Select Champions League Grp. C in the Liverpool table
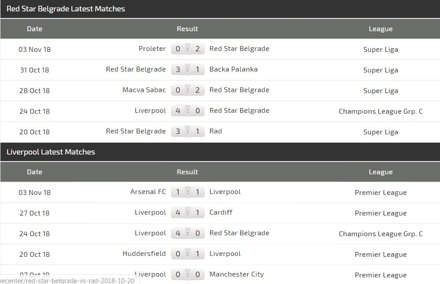Screen dimensions: 440x284 (381, 234)
